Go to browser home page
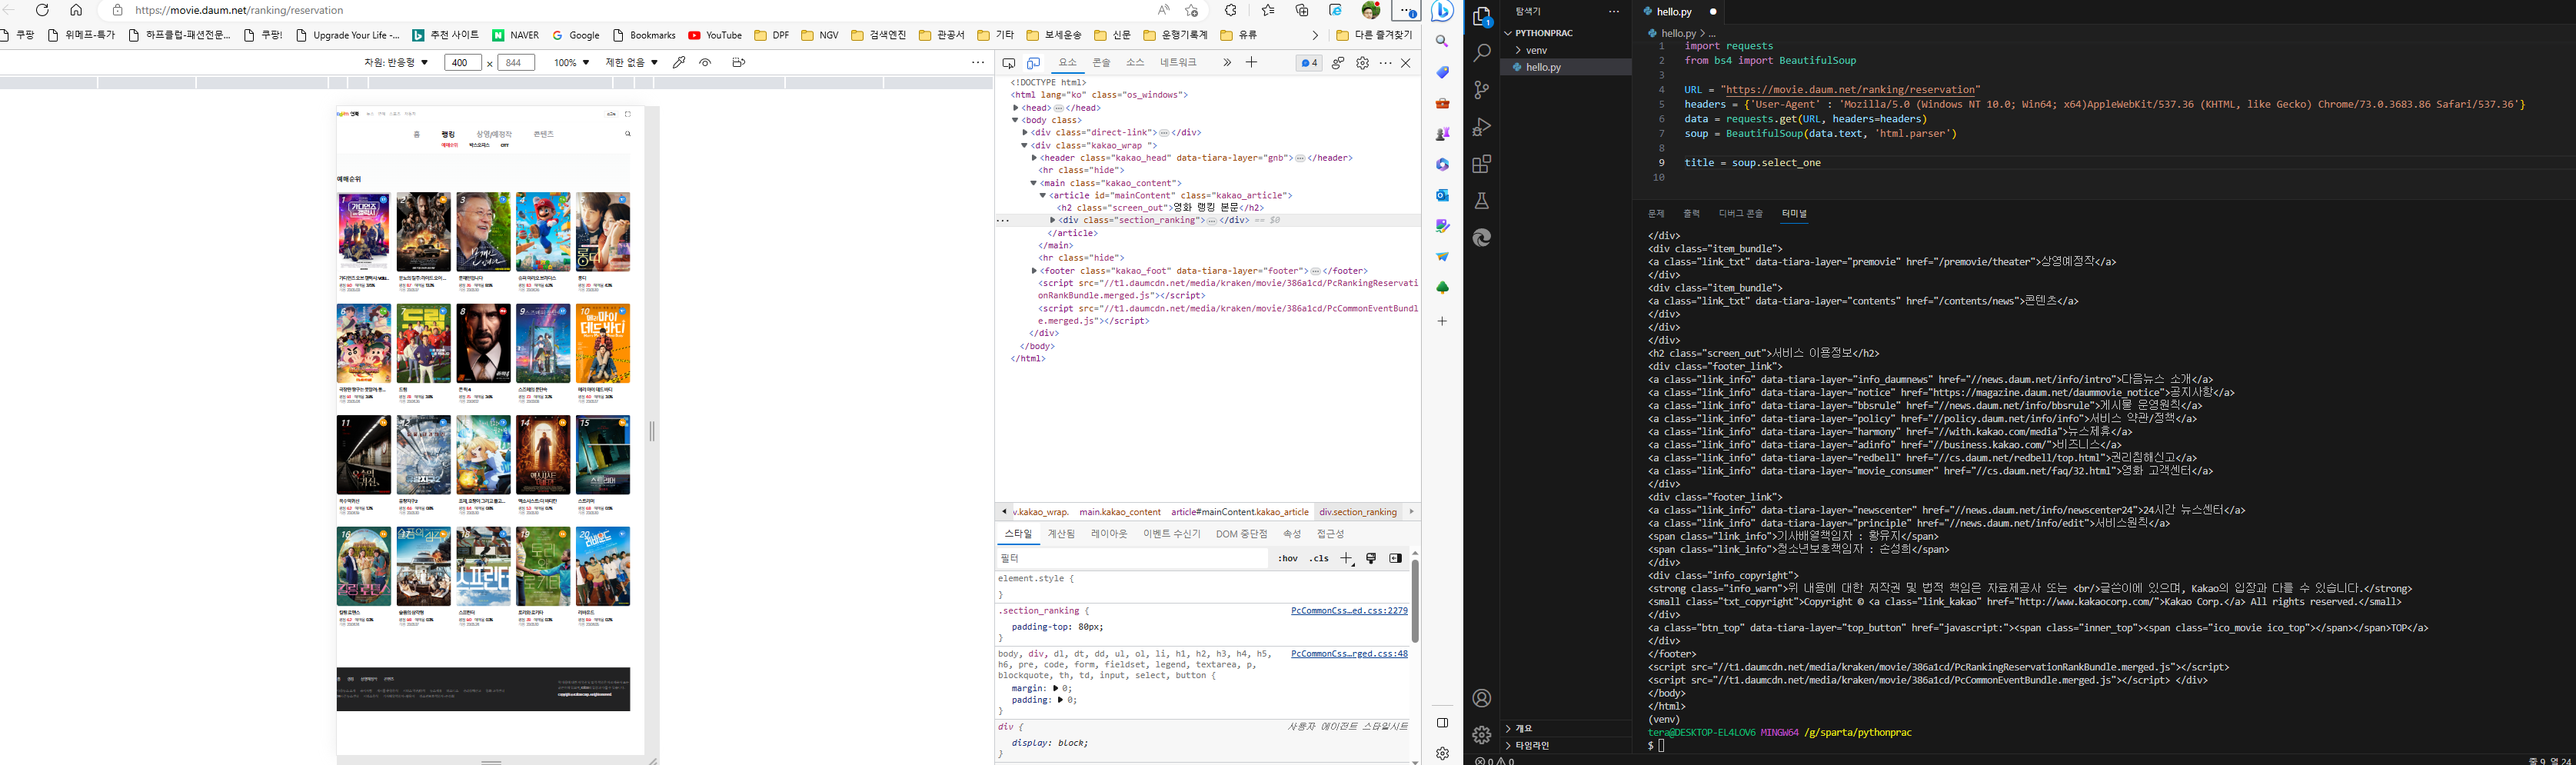The width and height of the screenshot is (2576, 765). (76, 10)
